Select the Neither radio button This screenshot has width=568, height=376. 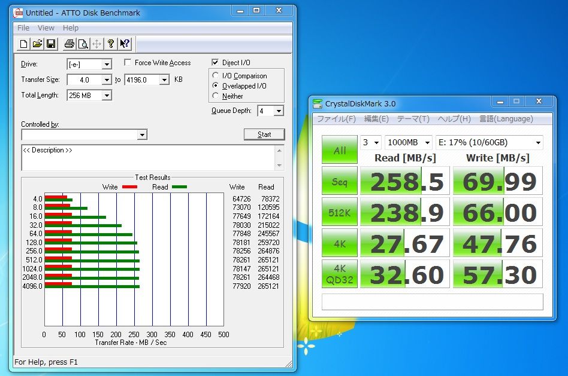coord(215,96)
